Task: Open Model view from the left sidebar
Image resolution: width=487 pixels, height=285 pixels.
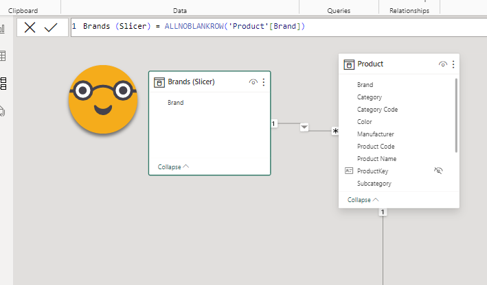Action: coord(3,84)
